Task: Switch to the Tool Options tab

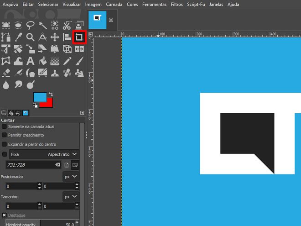Action: pyautogui.click(x=4, y=113)
